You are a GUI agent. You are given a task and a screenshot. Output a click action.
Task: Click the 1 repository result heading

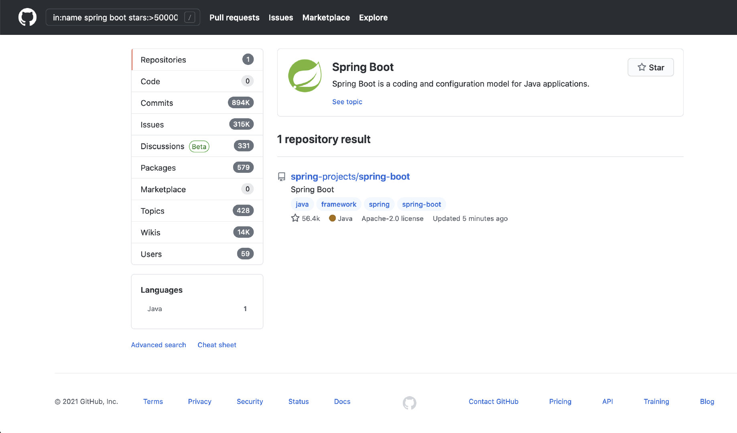[x=324, y=139]
